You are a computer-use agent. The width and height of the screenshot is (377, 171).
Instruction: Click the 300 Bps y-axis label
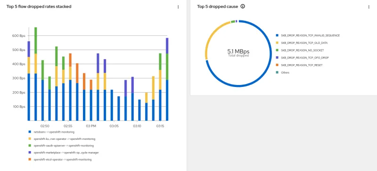[x=19, y=78]
